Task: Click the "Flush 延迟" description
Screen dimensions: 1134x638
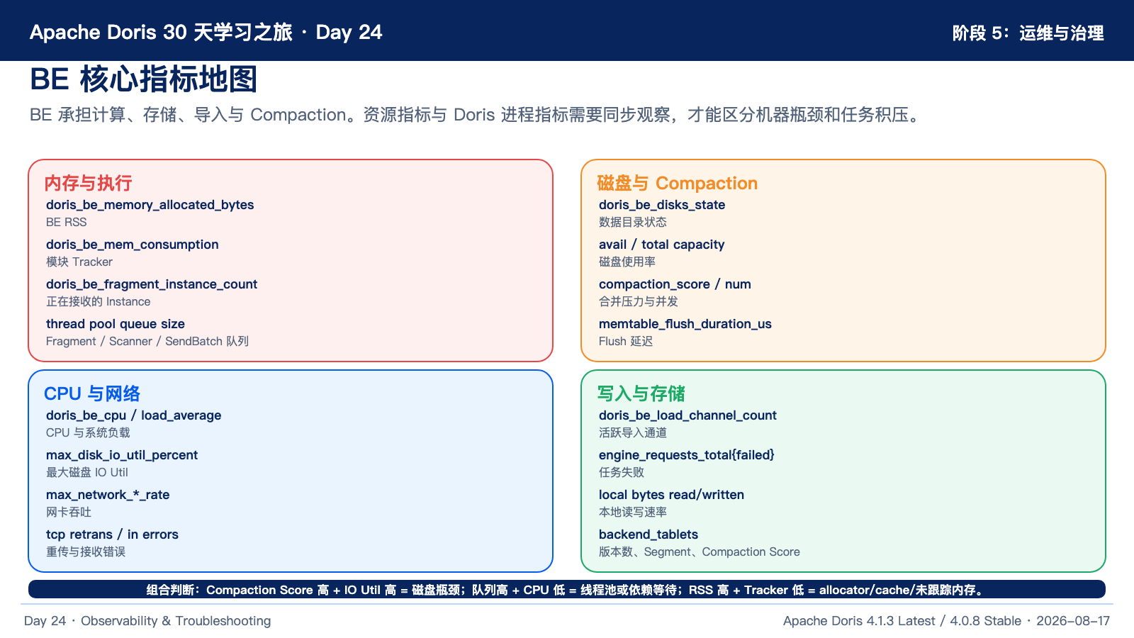Action: (x=626, y=341)
